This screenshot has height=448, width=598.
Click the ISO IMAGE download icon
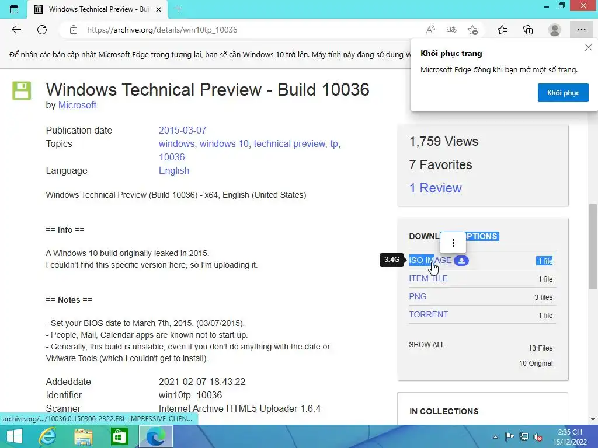click(461, 261)
